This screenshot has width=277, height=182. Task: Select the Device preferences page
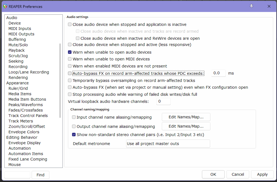(x=14, y=23)
